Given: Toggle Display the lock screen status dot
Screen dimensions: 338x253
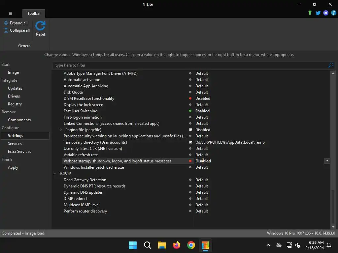Looking at the screenshot, I should pos(190,104).
